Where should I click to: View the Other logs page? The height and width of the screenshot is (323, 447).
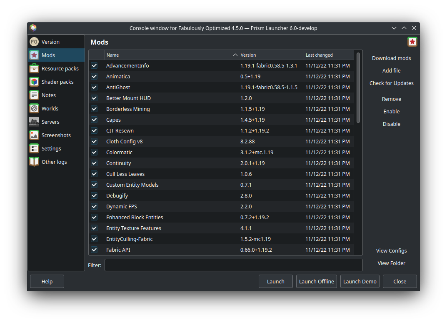[56, 162]
